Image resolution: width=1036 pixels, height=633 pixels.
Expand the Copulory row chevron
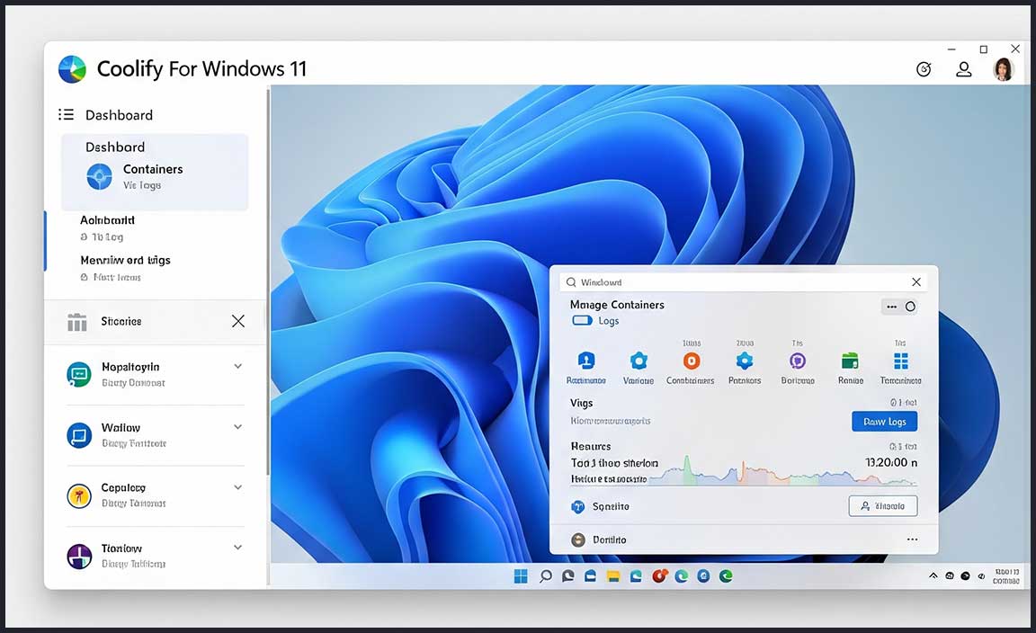tap(237, 487)
